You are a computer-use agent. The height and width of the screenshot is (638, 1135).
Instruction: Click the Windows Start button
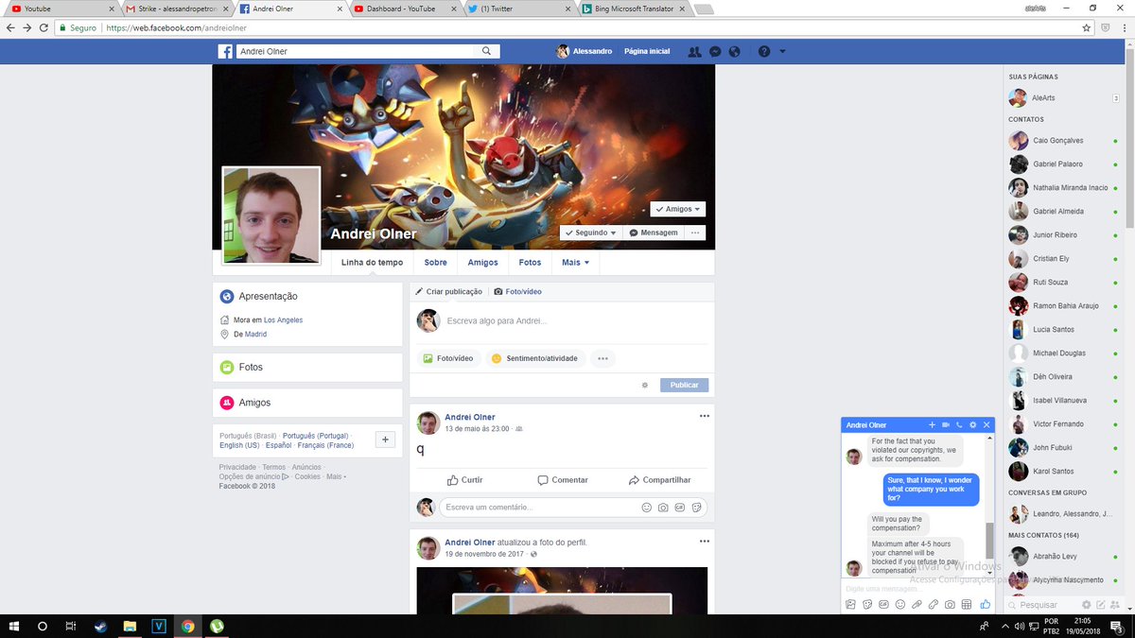tap(13, 626)
